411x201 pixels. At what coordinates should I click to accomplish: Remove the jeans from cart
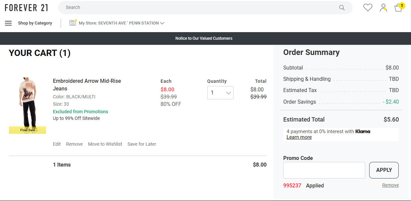tap(74, 144)
